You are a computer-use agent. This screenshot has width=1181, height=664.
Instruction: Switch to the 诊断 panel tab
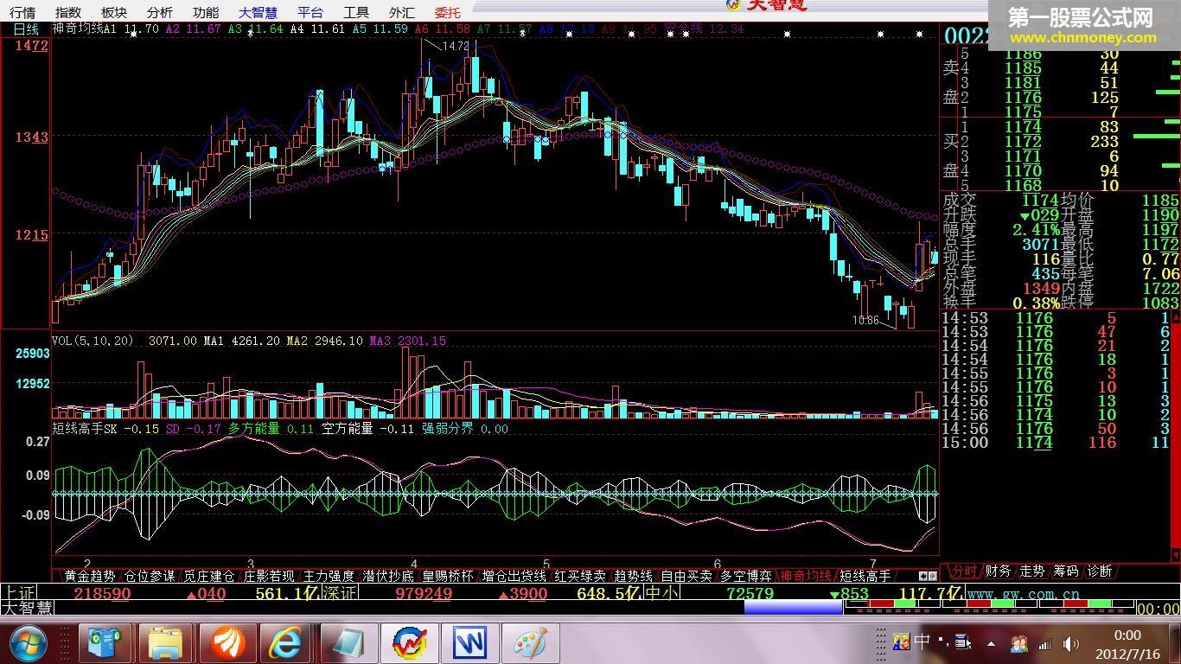coord(1100,571)
